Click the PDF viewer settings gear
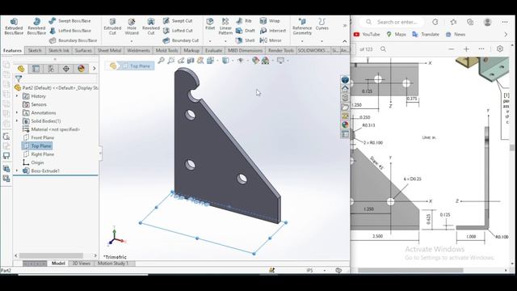The width and height of the screenshot is (517, 291). click(500, 48)
